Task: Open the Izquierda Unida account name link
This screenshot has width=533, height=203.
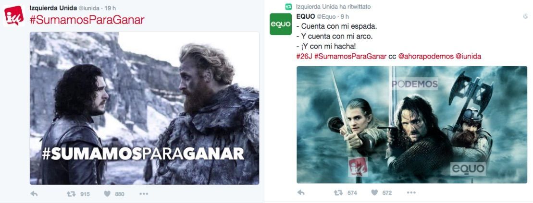Action: click(53, 8)
